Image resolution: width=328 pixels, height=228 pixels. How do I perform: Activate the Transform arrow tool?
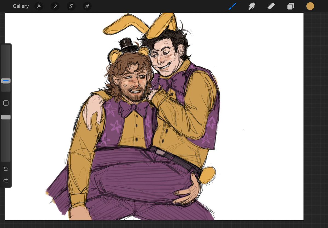click(87, 6)
